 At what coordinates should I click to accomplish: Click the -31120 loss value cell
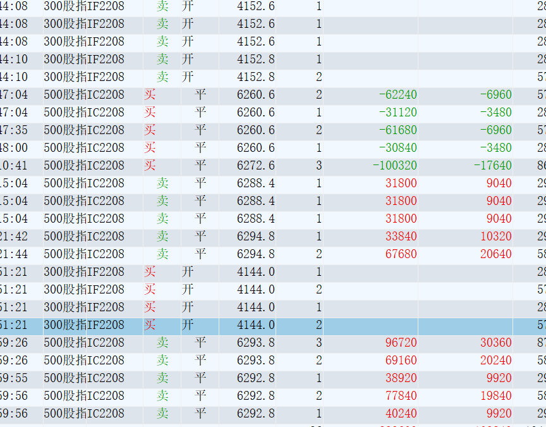[397, 113]
